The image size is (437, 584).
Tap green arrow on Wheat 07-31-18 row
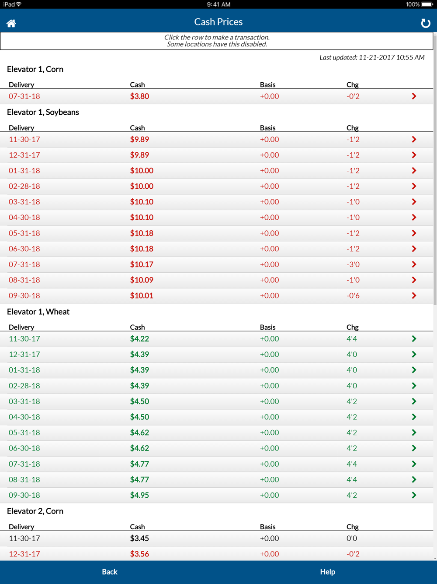[x=414, y=464]
